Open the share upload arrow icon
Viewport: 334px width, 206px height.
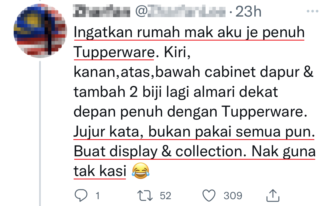273,195
